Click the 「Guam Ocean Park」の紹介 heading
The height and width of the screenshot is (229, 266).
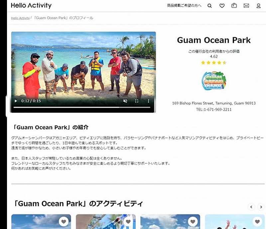point(50,127)
